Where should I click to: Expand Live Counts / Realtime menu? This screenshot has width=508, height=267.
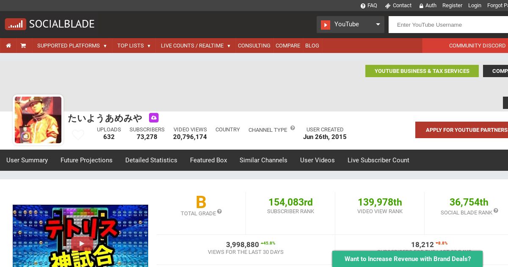click(x=195, y=46)
